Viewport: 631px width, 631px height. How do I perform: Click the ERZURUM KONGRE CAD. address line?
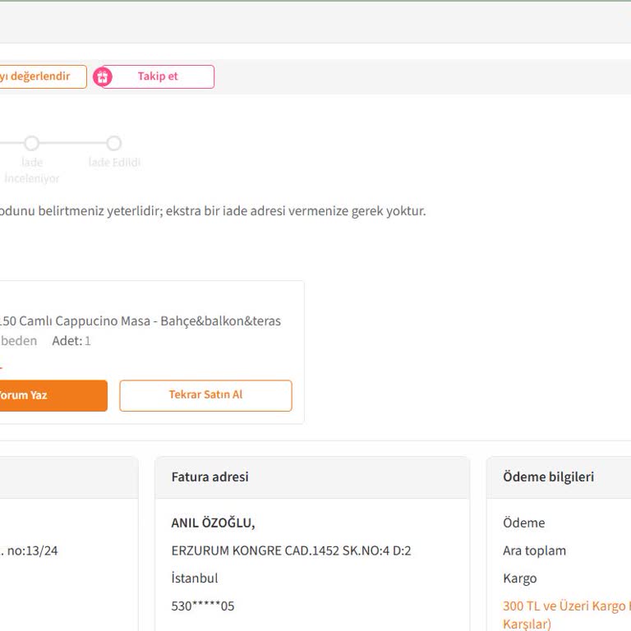point(291,550)
